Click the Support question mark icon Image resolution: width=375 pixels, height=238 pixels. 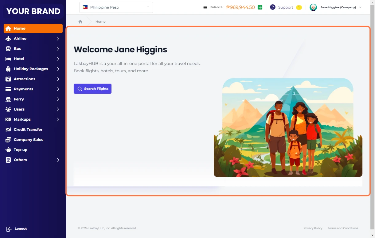point(272,7)
